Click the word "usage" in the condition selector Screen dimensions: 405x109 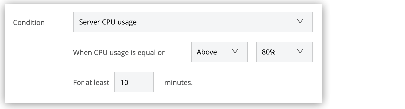pyautogui.click(x=127, y=22)
